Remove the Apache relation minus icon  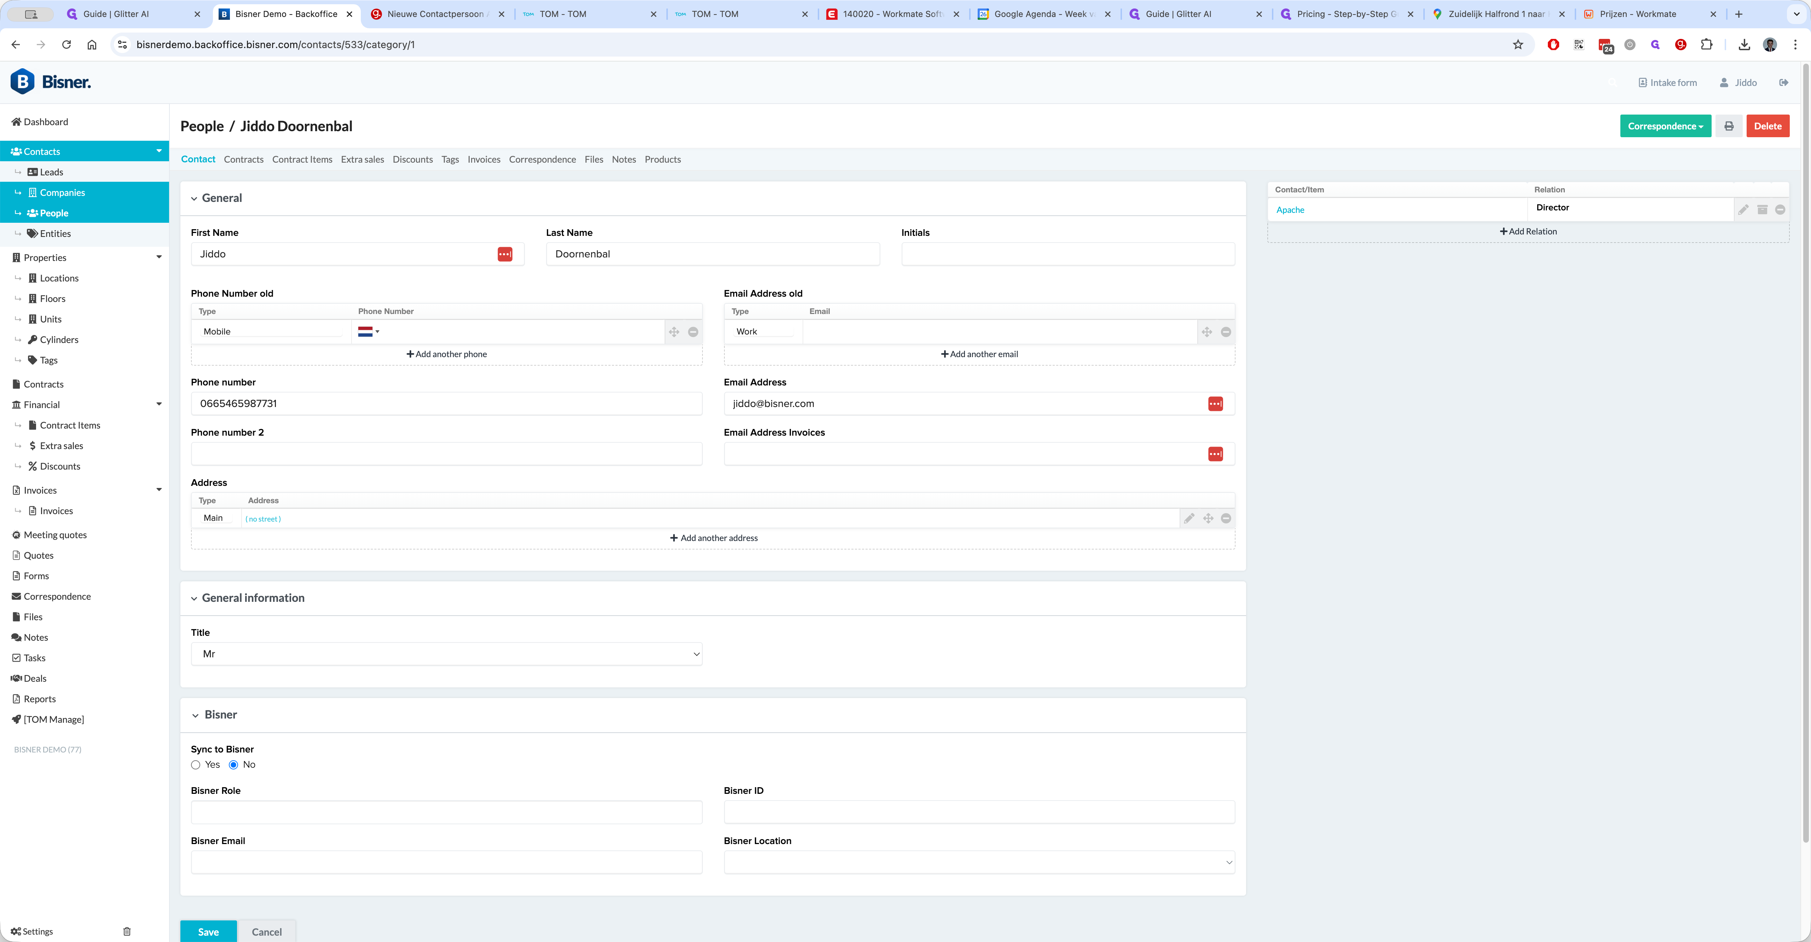coord(1780,209)
